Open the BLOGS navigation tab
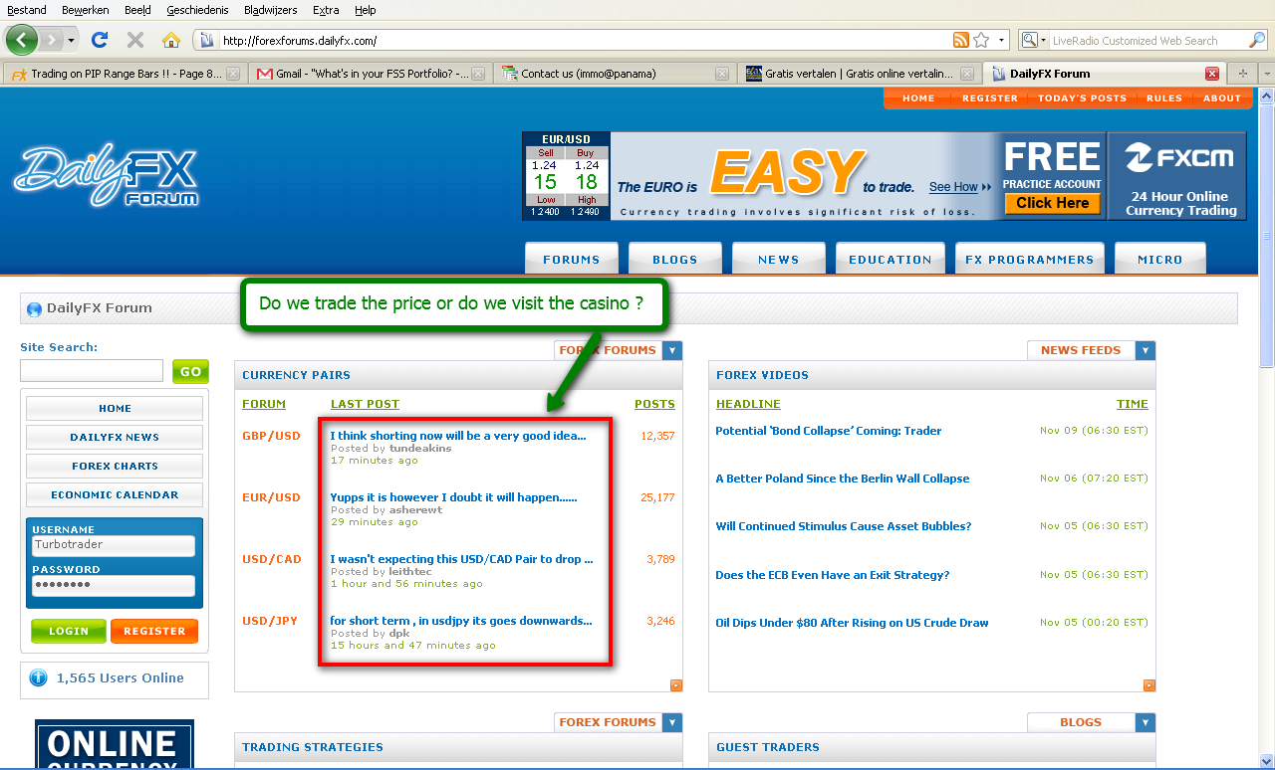This screenshot has width=1275, height=770. (675, 259)
